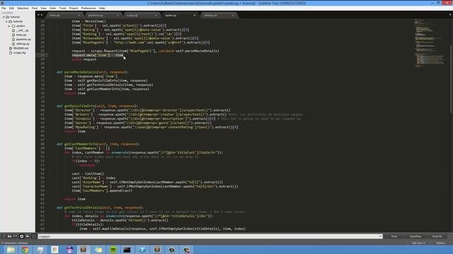Click the Find button
453x254 pixels.
click(x=394, y=236)
